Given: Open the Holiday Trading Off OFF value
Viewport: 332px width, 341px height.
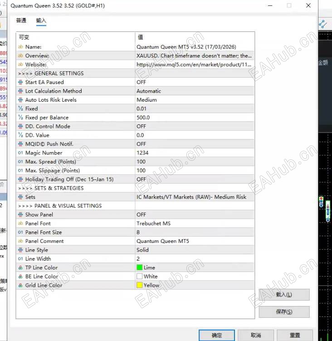Looking at the screenshot, I should [x=195, y=179].
